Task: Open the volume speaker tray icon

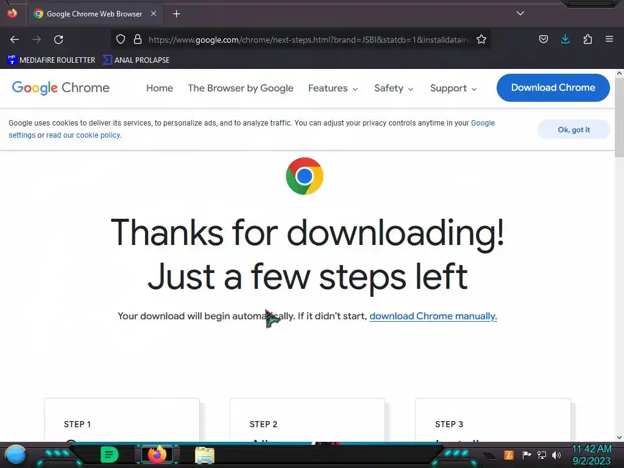Action: (556, 455)
